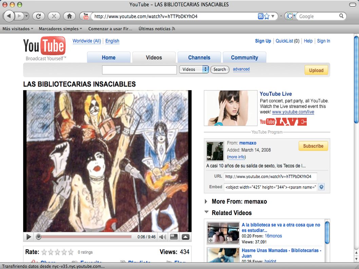Open embed customize gear icon

coord(321,187)
